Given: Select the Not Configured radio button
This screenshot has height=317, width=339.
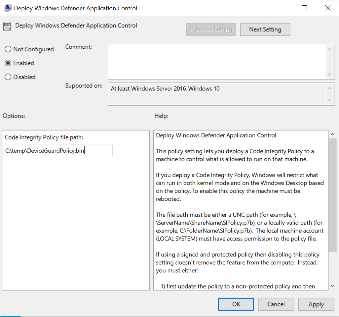Looking at the screenshot, I should 8,49.
